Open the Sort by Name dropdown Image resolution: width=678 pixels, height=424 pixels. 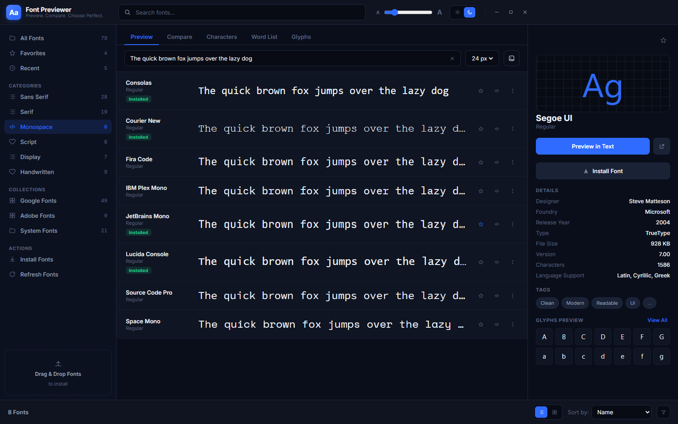point(621,412)
